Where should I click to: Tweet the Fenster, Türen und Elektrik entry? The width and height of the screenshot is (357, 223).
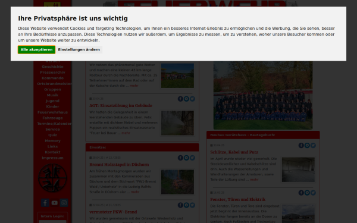point(313,193)
